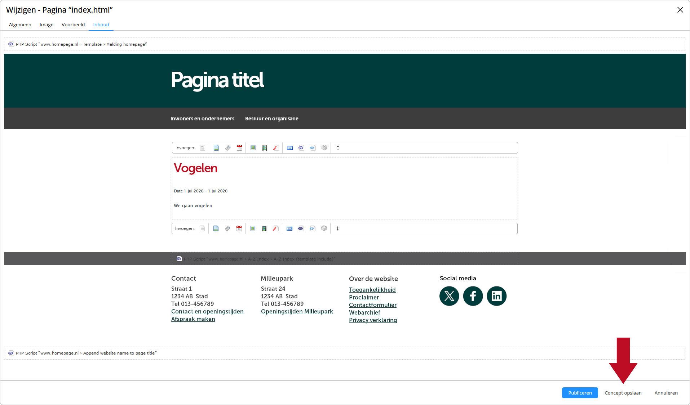Image resolution: width=690 pixels, height=405 pixels.
Task: Insert a calendar event from the top Invoegen toolbar
Action: (239, 148)
